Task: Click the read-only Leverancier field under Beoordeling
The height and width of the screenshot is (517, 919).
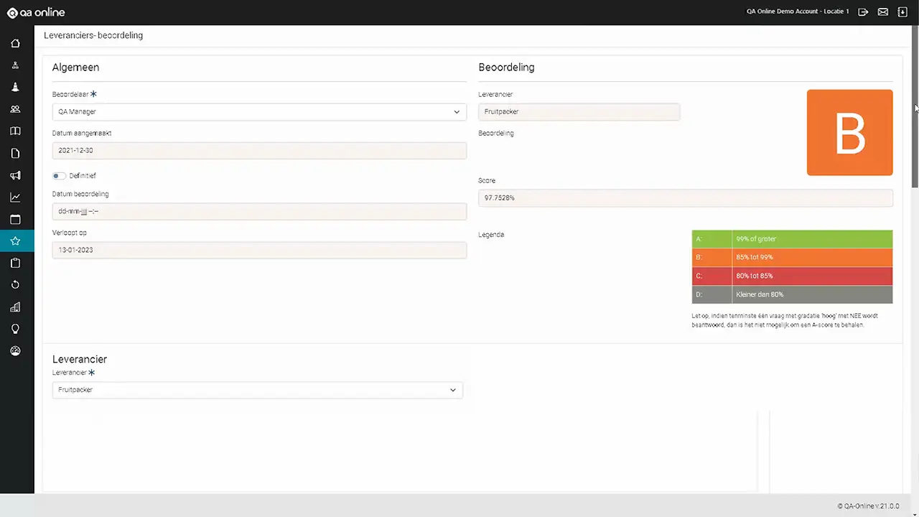Action: (579, 112)
